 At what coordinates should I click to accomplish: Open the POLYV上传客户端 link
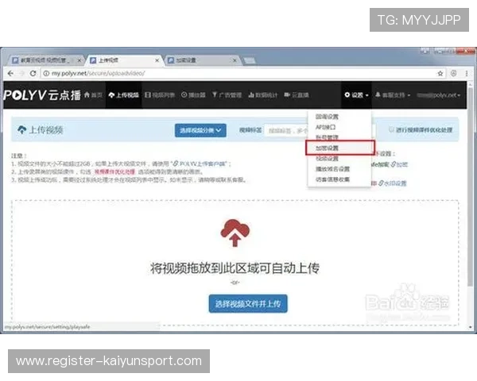coord(200,164)
